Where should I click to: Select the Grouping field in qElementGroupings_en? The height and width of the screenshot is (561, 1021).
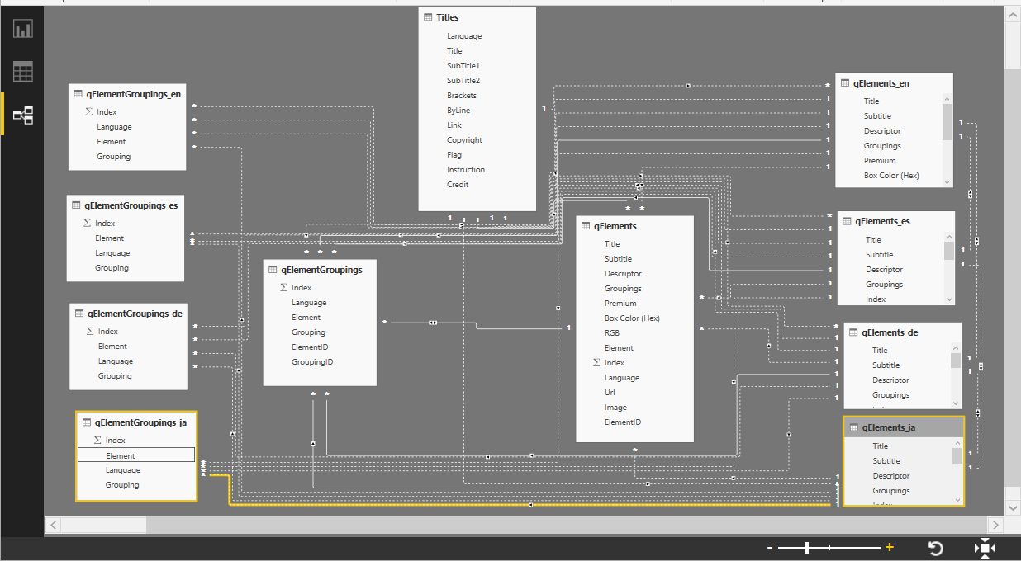click(x=113, y=156)
